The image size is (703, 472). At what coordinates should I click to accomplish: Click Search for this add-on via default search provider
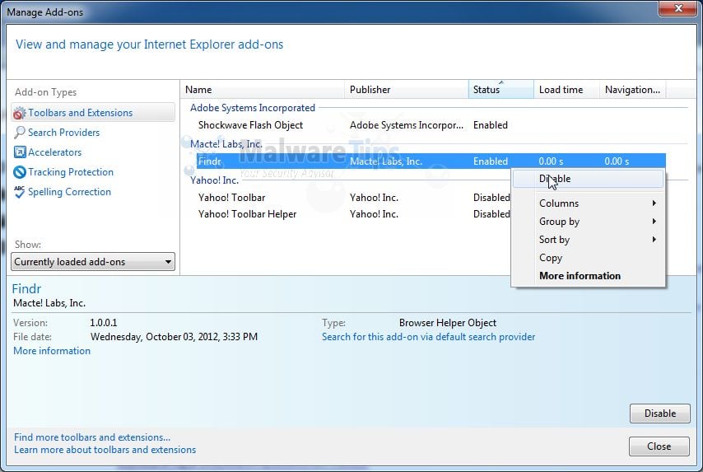429,337
